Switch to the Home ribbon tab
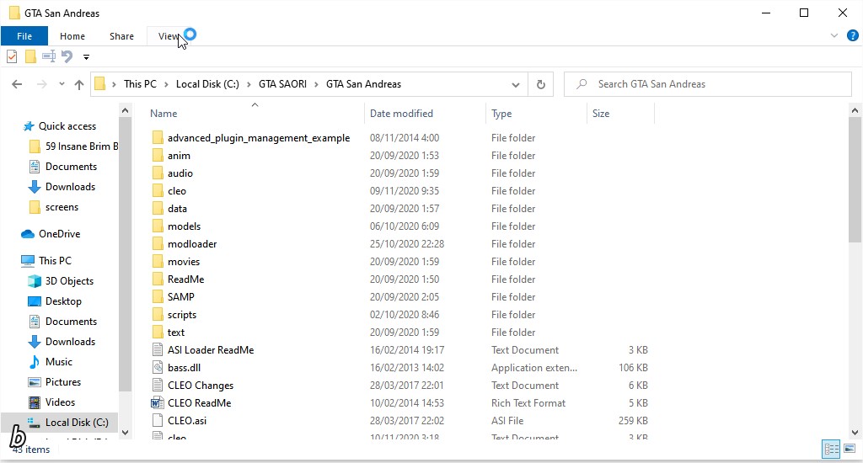The height and width of the screenshot is (463, 863). [x=72, y=36]
